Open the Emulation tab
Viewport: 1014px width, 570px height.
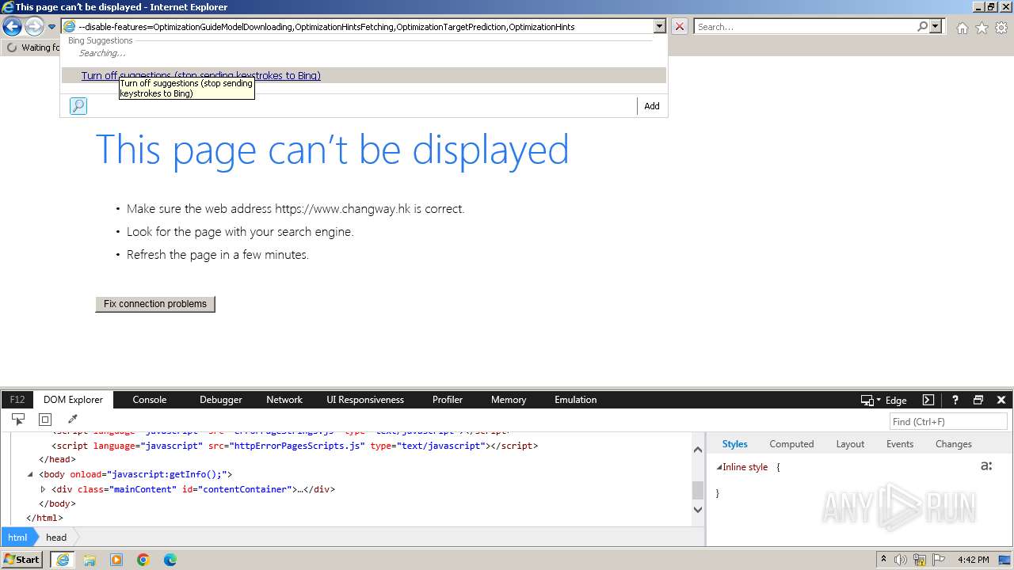tap(576, 400)
